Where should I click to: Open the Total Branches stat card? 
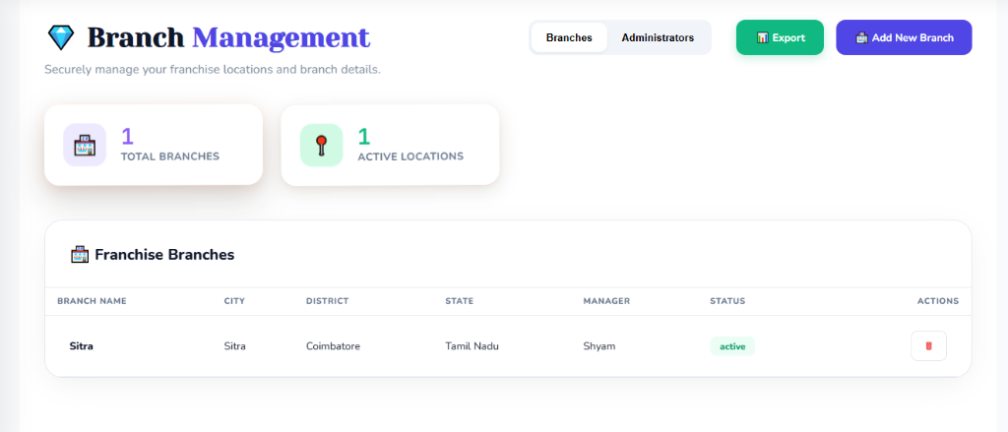click(154, 145)
